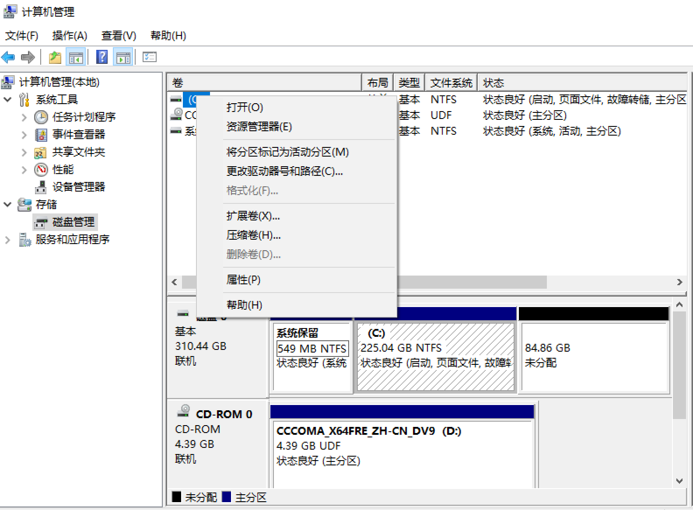This screenshot has height=510, width=693.
Task: Open Task Scheduler (任务计划程序) item
Action: (84, 117)
